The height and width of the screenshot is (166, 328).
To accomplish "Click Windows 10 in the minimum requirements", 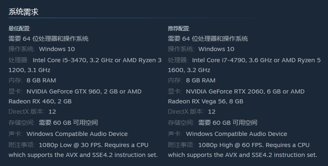I will [x=57, y=49].
